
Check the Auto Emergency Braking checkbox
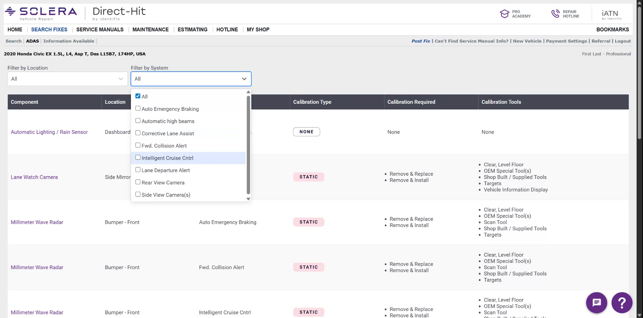138,108
